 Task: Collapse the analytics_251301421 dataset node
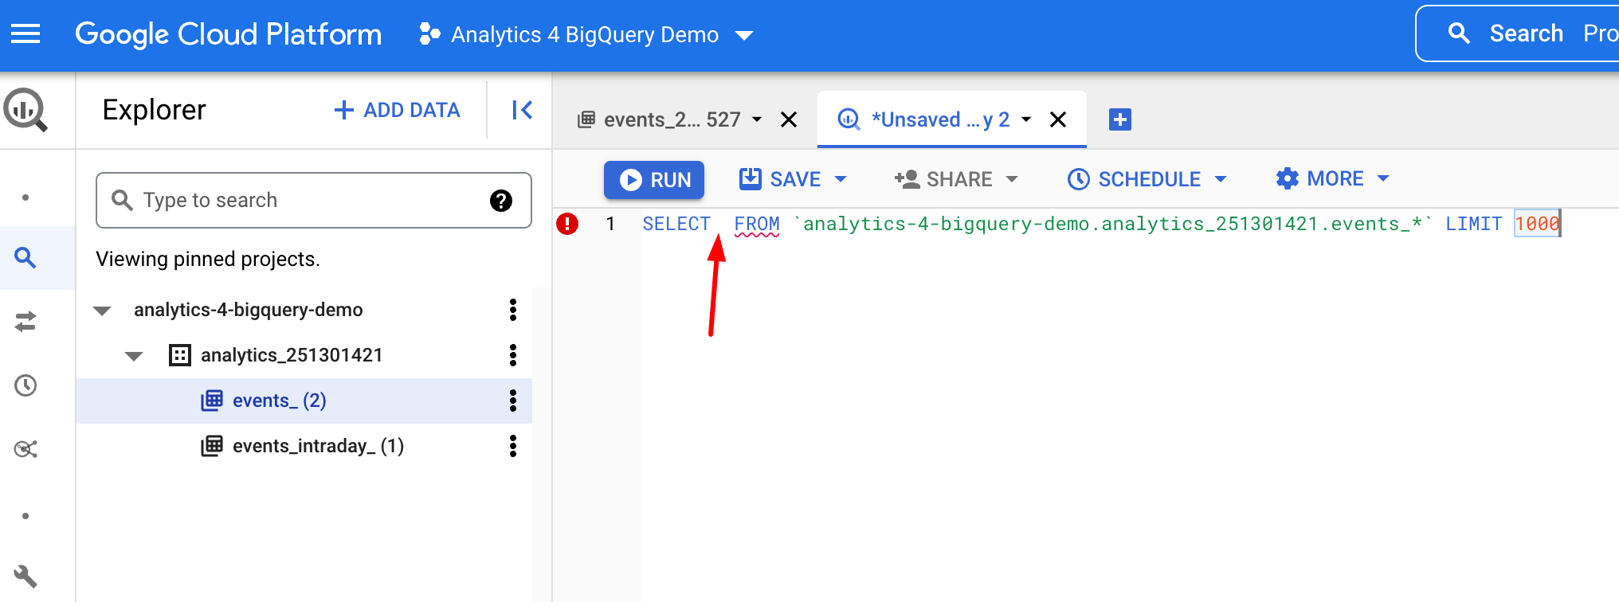(134, 356)
